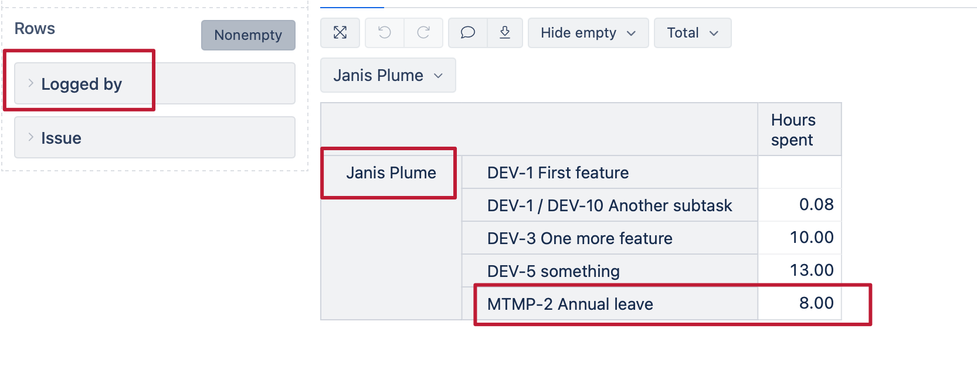Select the Logged by row dimension
The image size is (977, 372).
click(x=82, y=84)
